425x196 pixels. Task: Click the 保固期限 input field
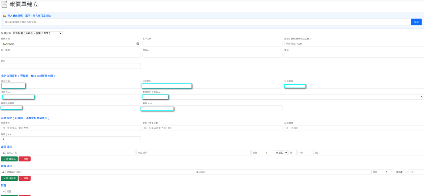point(354,128)
